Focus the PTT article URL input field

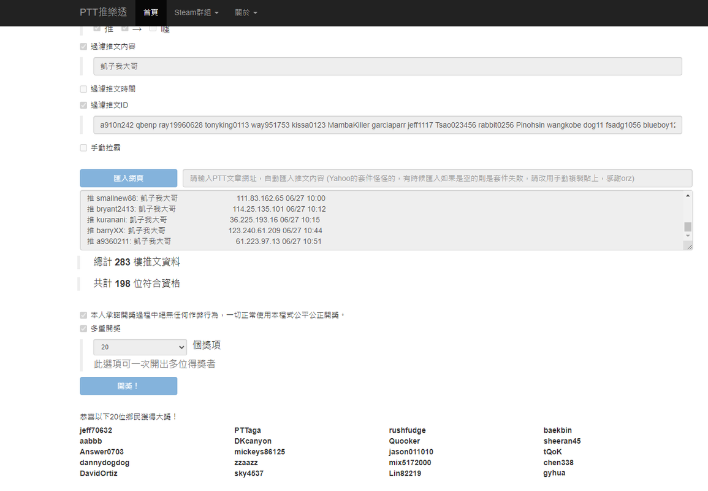(437, 178)
